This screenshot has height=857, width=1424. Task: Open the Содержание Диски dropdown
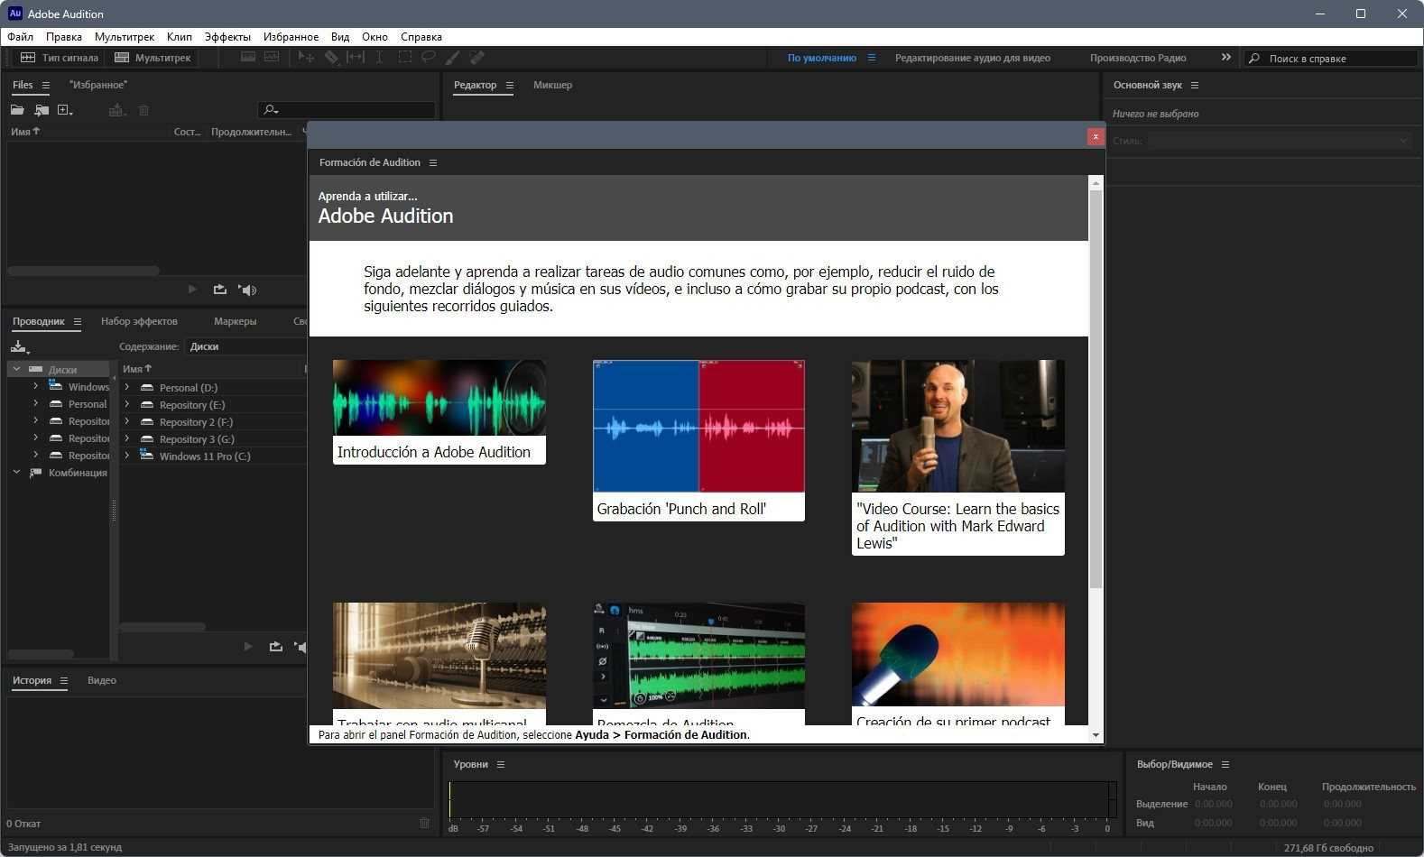(245, 346)
